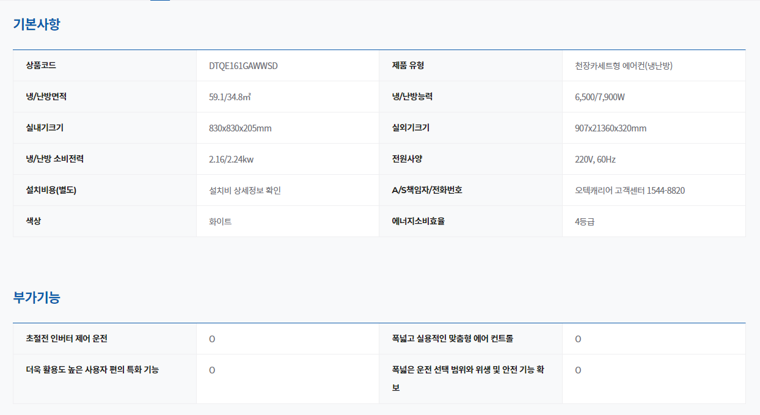Click the 실내기크기 label

[45, 128]
